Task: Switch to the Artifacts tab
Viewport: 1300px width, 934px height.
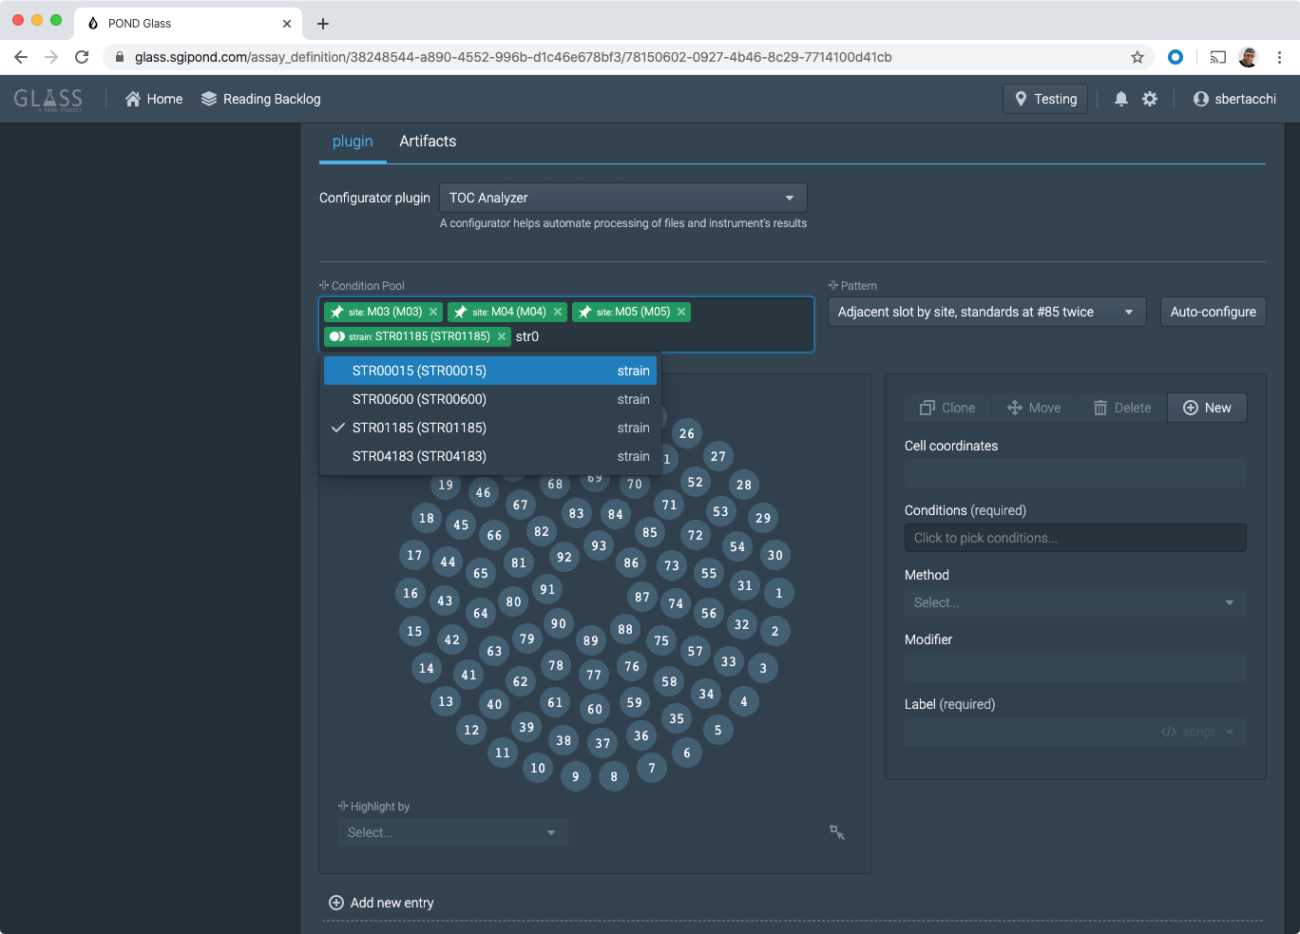Action: [428, 141]
